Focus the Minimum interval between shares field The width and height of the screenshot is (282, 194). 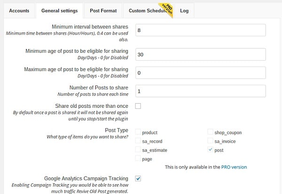coord(200,30)
